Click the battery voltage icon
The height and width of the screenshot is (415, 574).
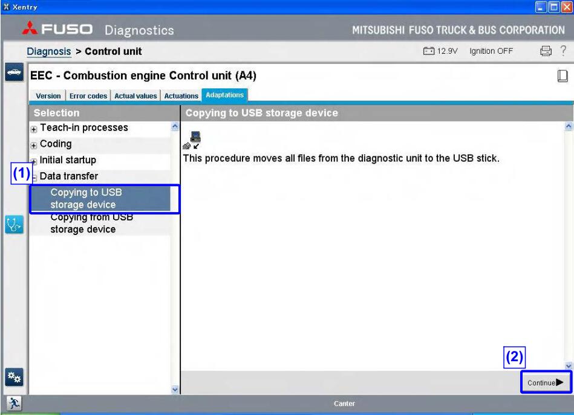tap(429, 51)
